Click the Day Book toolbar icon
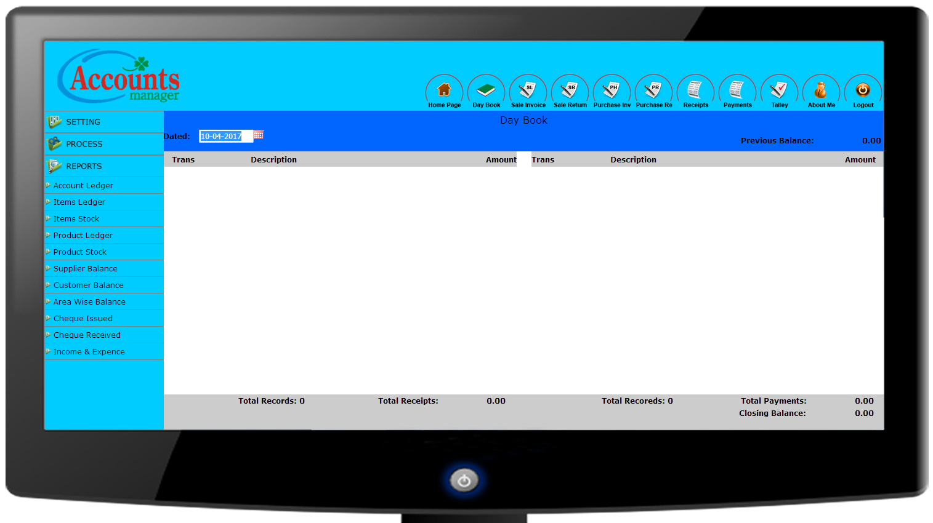 486,91
